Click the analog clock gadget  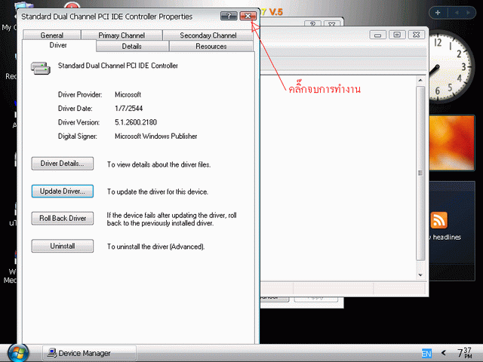pos(451,67)
